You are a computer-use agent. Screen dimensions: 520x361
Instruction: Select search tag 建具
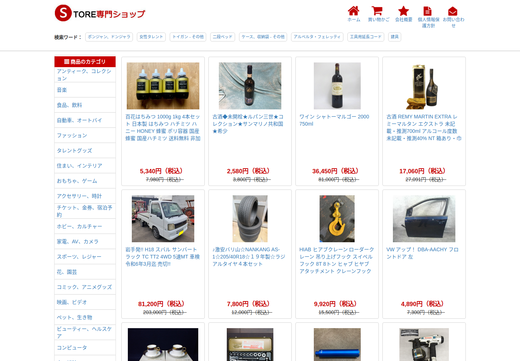[x=395, y=37]
